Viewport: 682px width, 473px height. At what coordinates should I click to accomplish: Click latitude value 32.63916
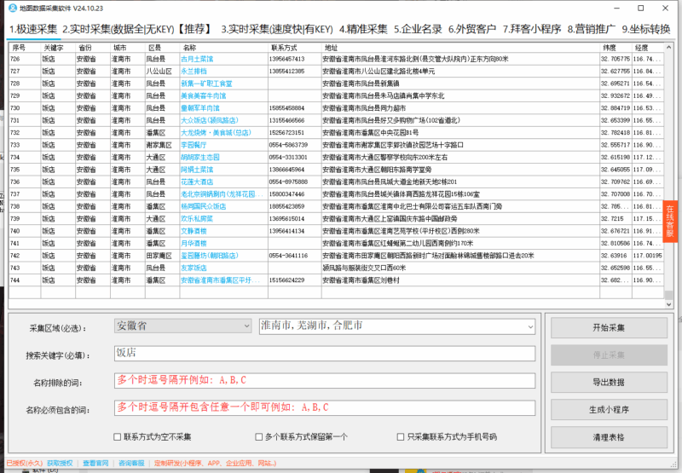(x=614, y=256)
